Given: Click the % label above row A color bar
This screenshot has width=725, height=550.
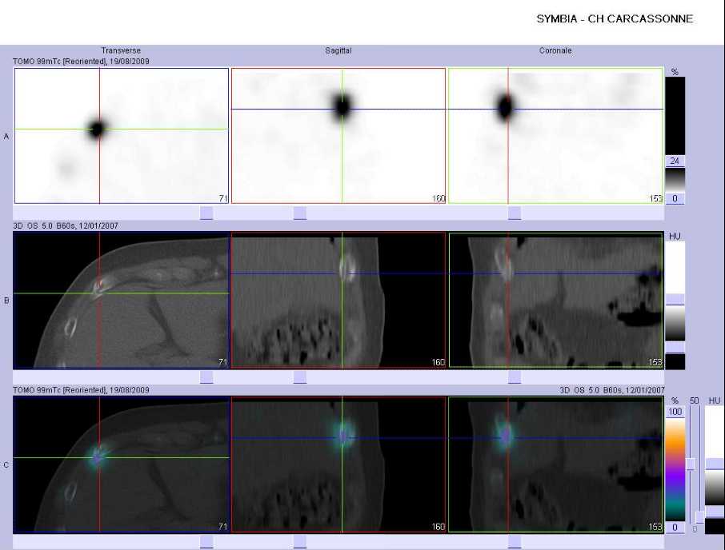Looking at the screenshot, I should (x=675, y=72).
